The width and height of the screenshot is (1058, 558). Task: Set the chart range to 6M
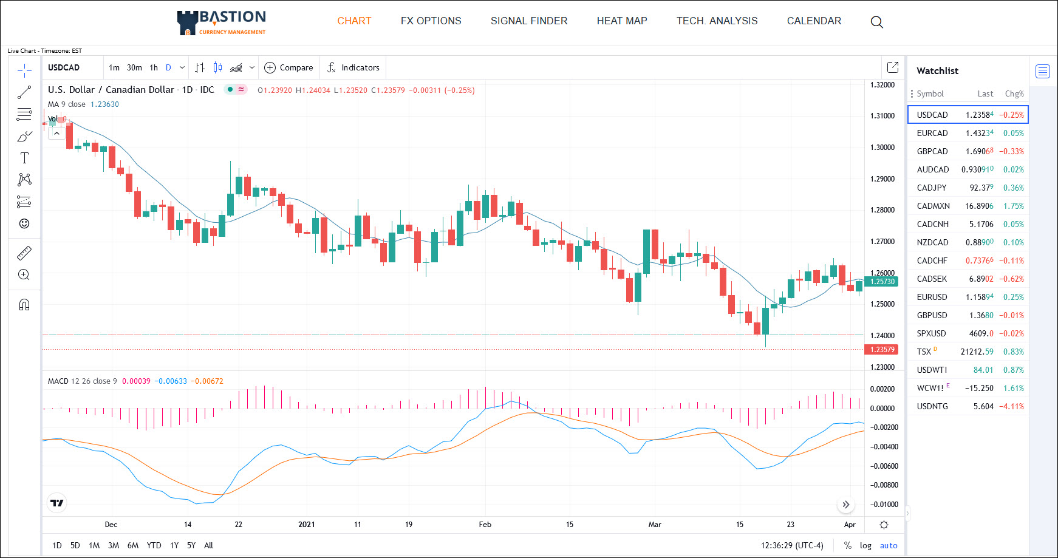tap(133, 545)
